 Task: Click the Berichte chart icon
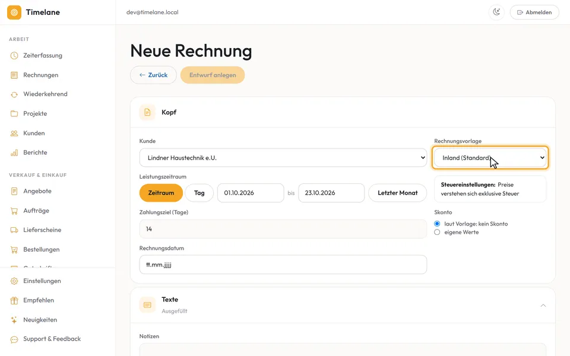(14, 152)
